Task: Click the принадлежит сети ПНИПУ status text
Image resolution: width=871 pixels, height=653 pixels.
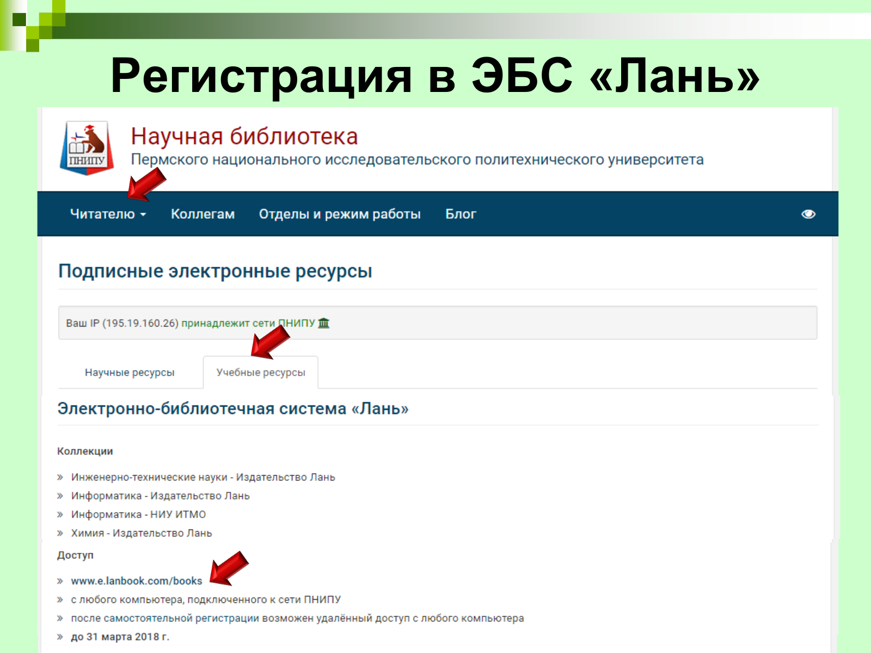Action: [x=248, y=323]
